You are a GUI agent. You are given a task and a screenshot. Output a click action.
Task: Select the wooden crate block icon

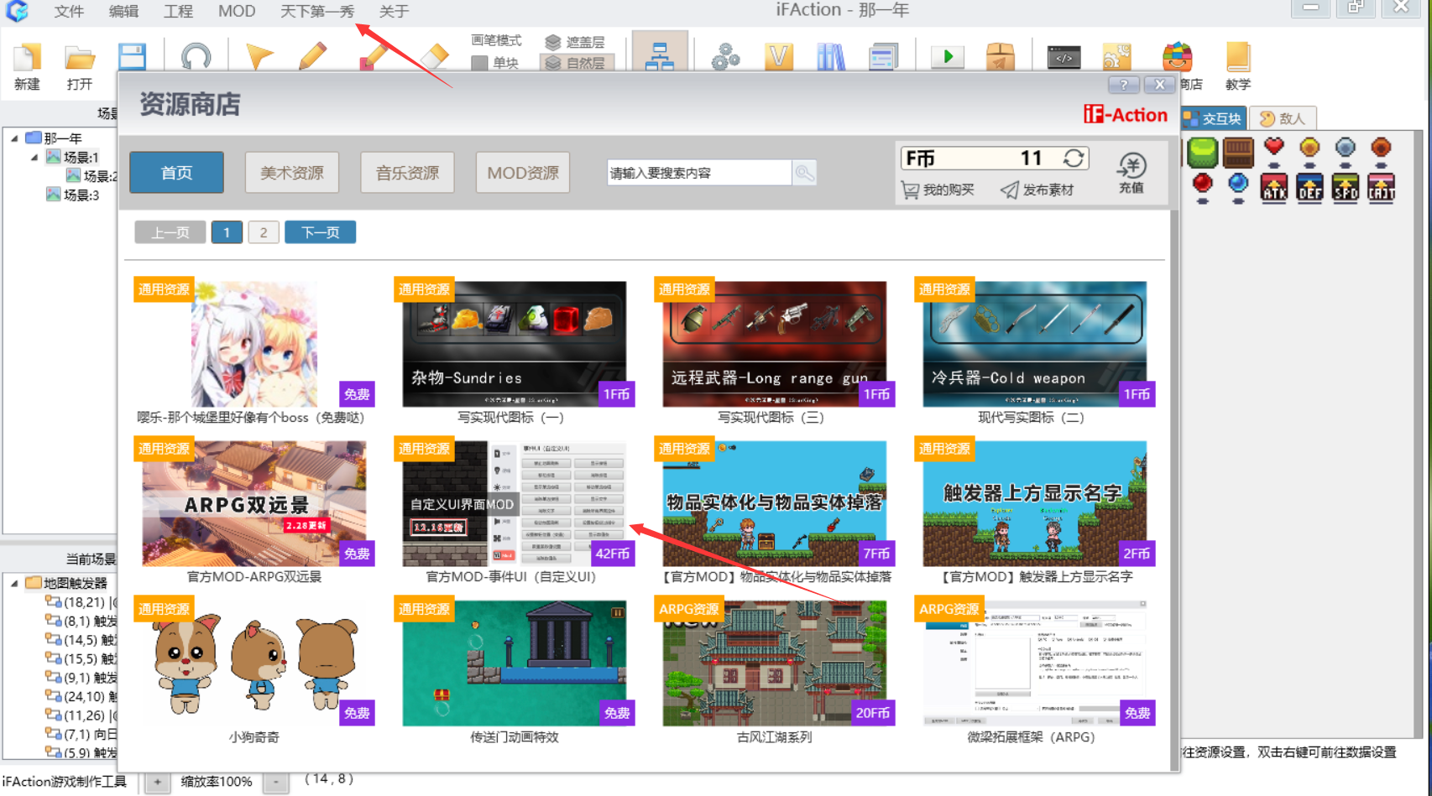coord(1238,152)
